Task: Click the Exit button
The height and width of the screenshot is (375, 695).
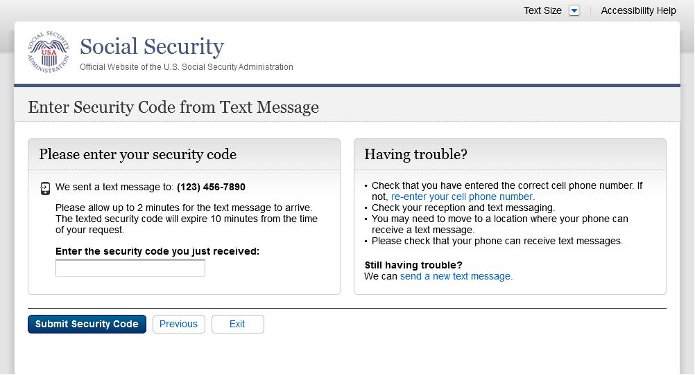Action: pos(237,324)
